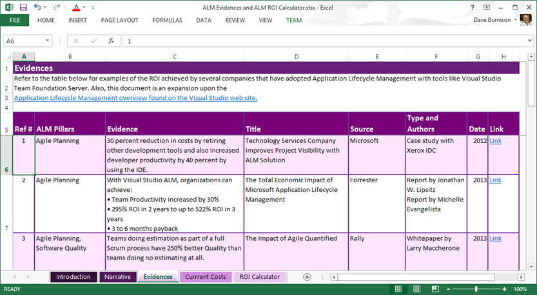
Task: Expand the formula bar with chevron
Action: (x=529, y=41)
